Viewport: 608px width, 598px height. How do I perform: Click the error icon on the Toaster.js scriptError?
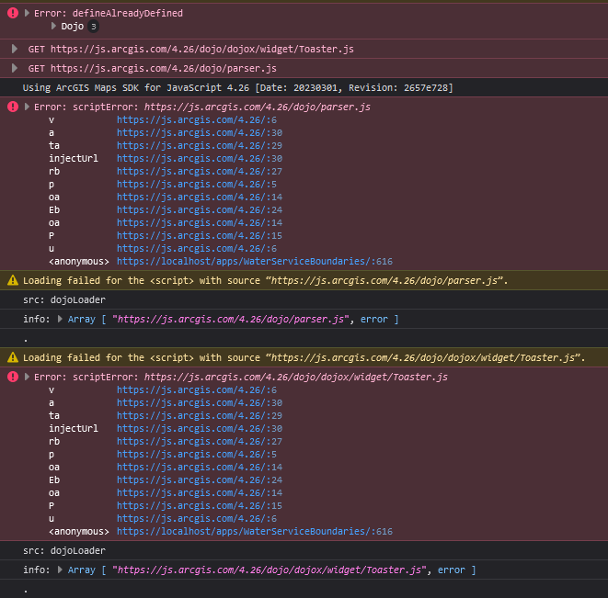(13, 377)
